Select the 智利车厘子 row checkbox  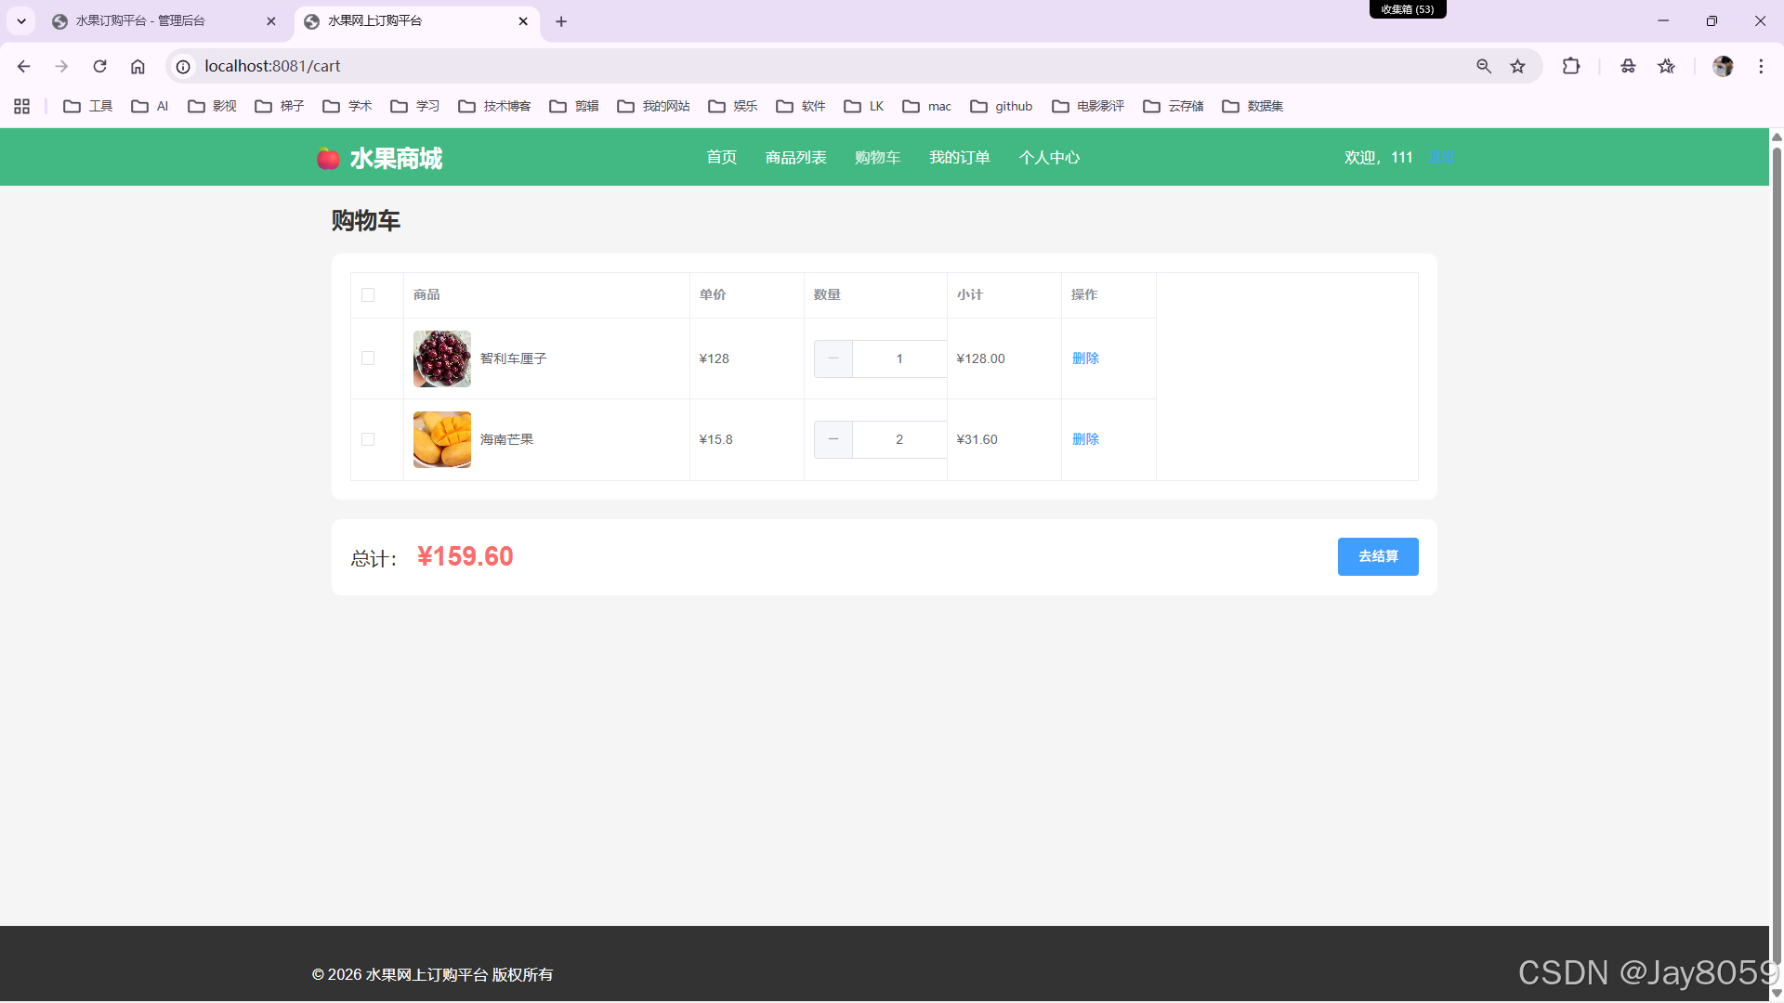coord(368,358)
